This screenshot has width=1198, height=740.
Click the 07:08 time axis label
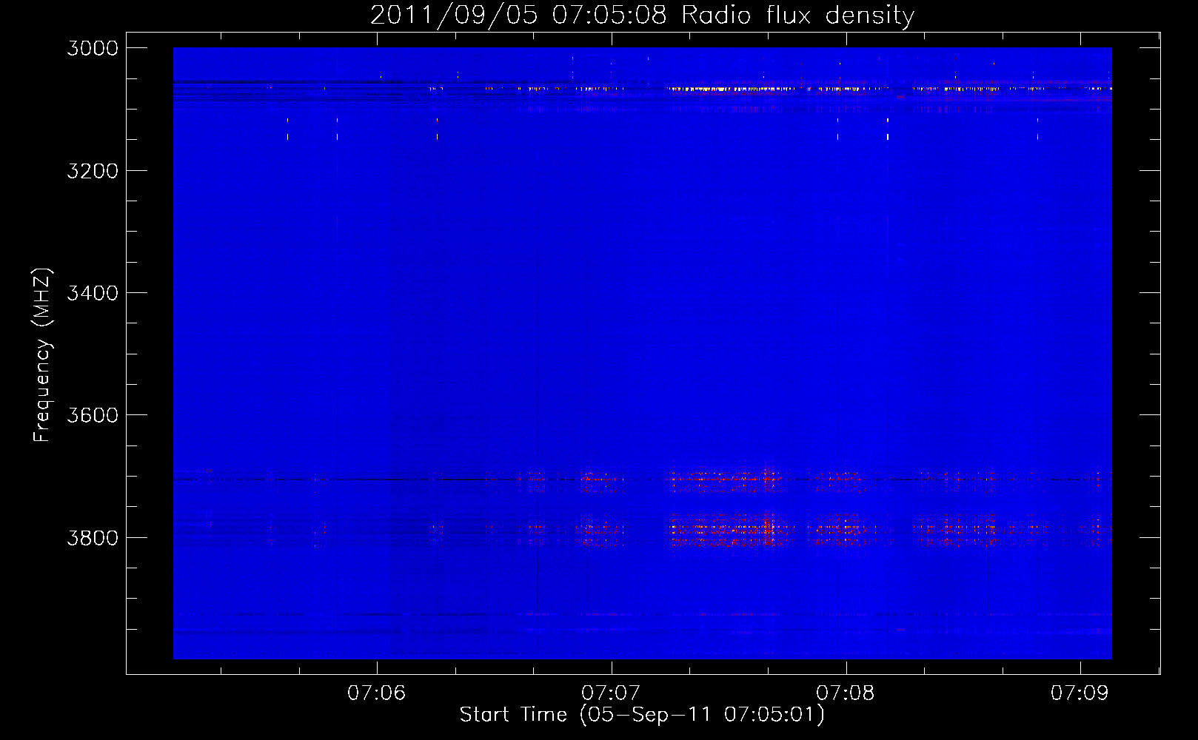pos(846,693)
